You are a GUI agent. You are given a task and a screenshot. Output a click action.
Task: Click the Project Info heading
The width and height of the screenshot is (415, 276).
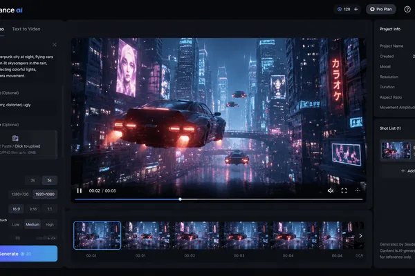pos(390,29)
